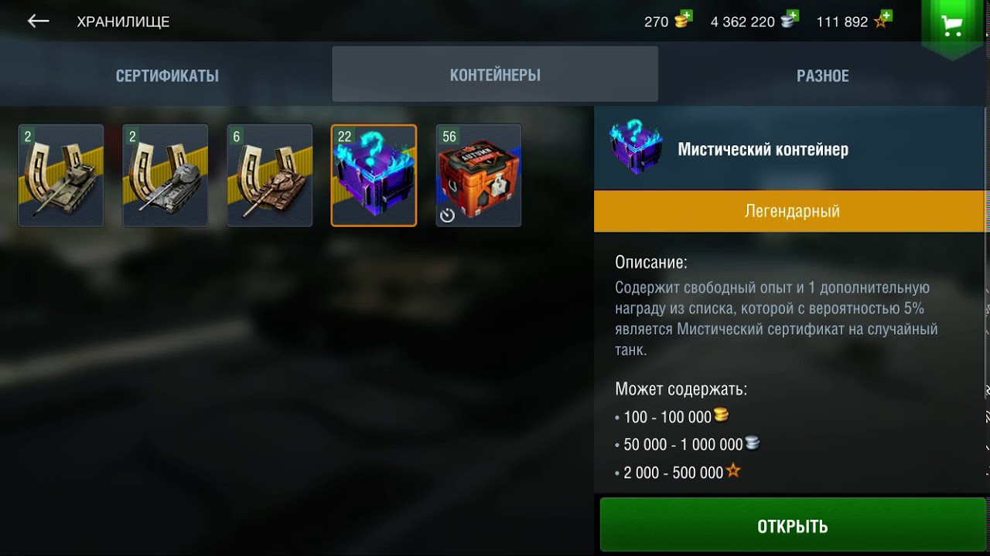Image resolution: width=990 pixels, height=556 pixels.
Task: Switch to the СЕРТИФИКАТЫ tab
Action: coord(167,76)
